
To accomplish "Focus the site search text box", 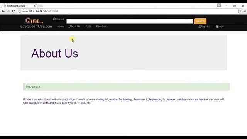I will tap(130, 21).
